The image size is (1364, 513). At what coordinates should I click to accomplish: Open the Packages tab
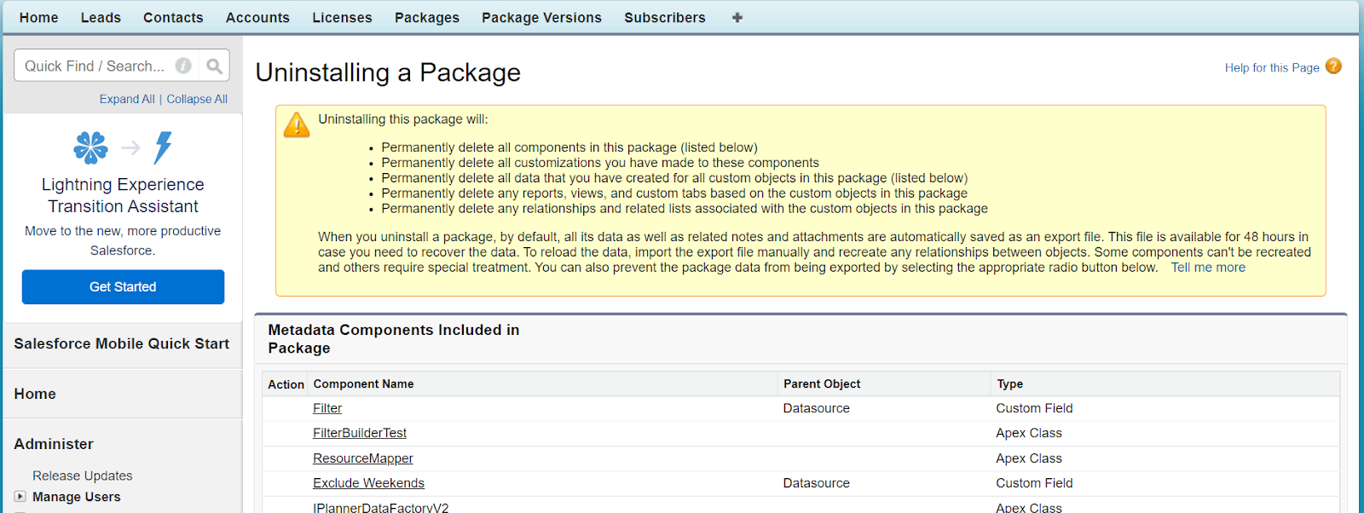tap(426, 17)
